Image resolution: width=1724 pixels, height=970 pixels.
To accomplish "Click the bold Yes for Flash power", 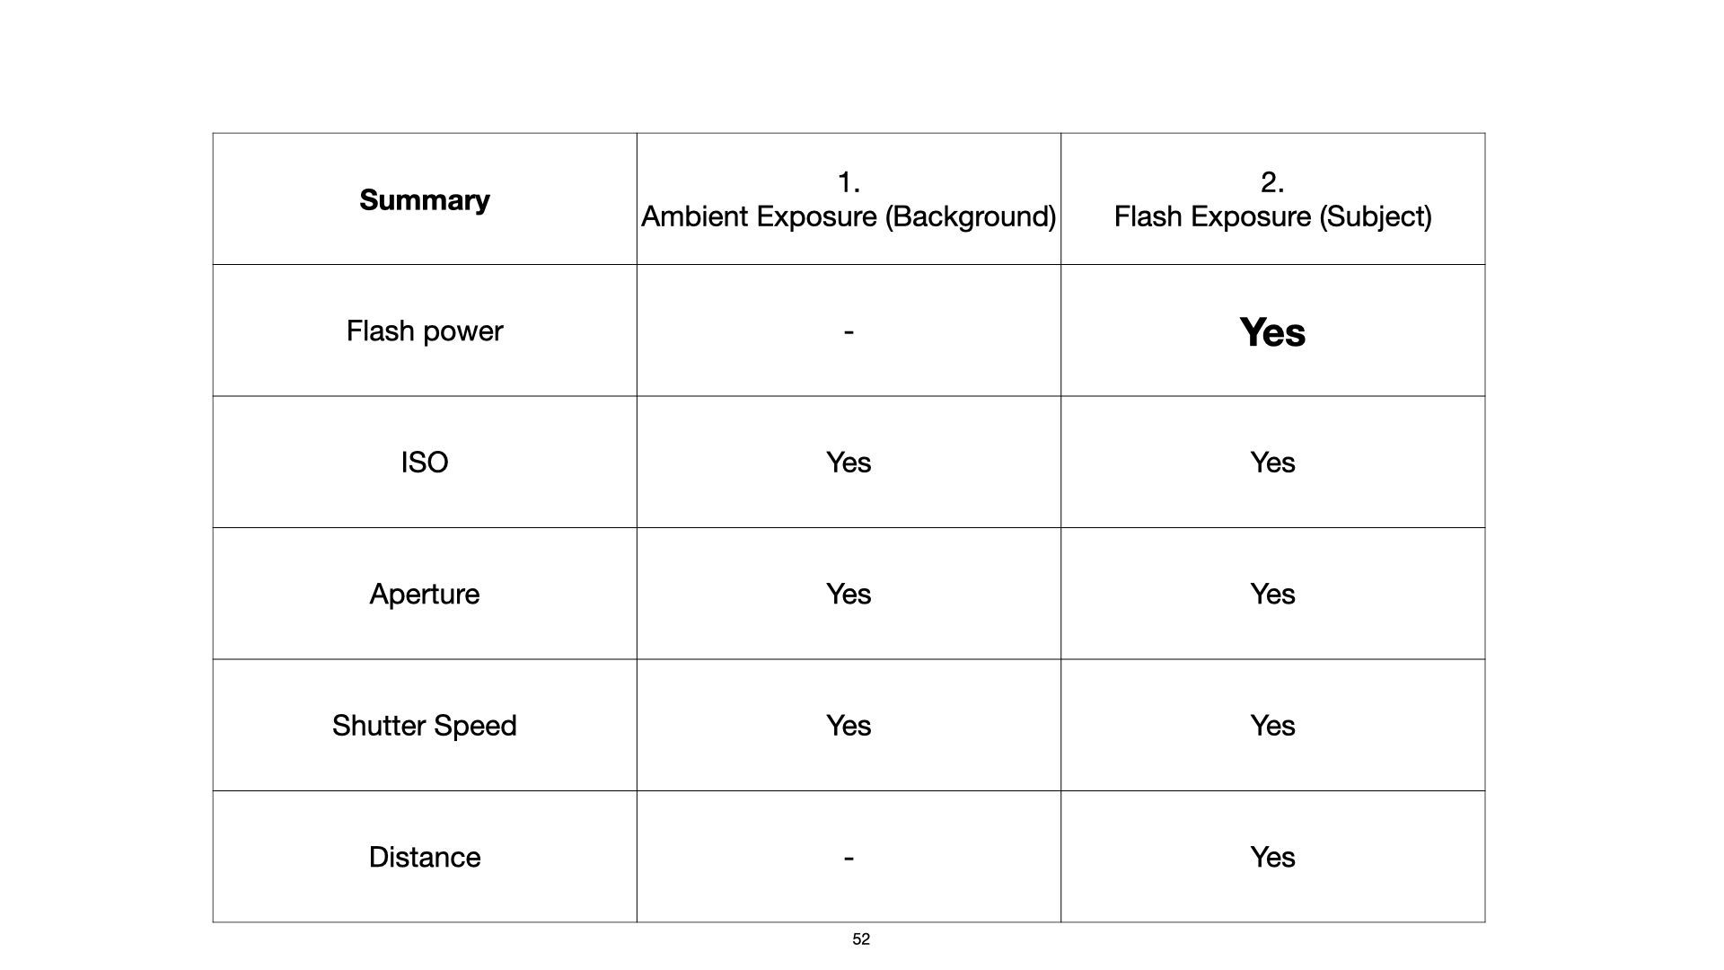I will click(x=1272, y=332).
